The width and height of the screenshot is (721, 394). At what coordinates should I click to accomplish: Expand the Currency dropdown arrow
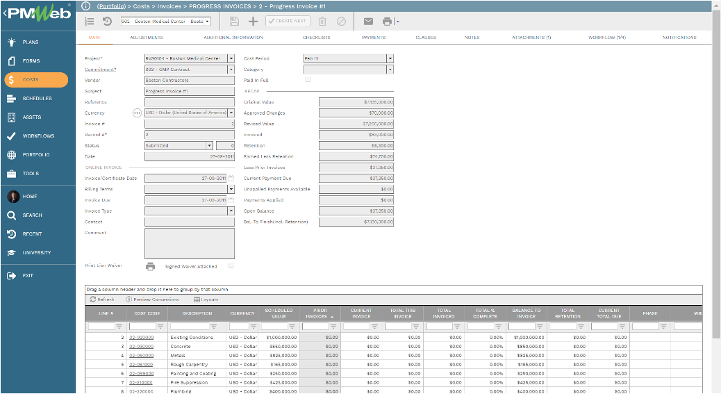click(x=231, y=113)
